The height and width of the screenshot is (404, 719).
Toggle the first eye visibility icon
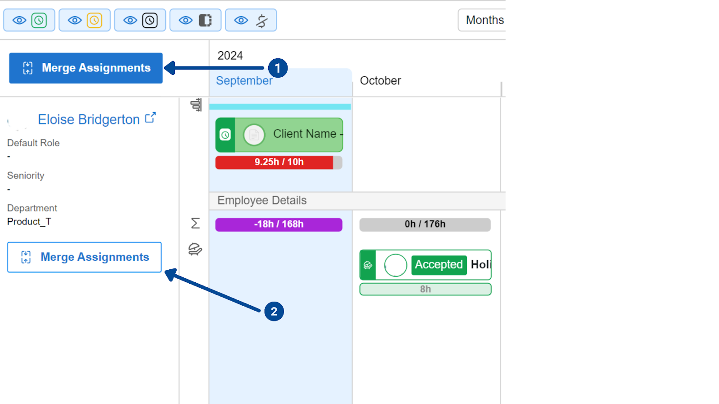pyautogui.click(x=19, y=20)
